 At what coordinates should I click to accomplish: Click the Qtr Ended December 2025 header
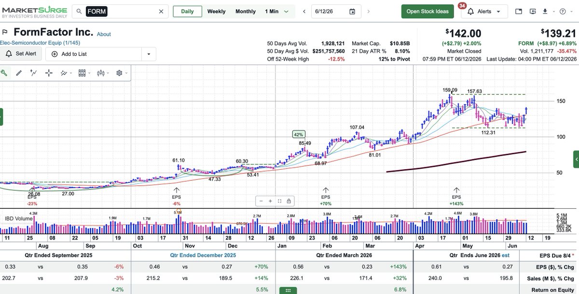tap(203, 255)
